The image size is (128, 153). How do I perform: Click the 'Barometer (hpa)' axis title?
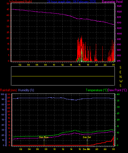point(112,1)
